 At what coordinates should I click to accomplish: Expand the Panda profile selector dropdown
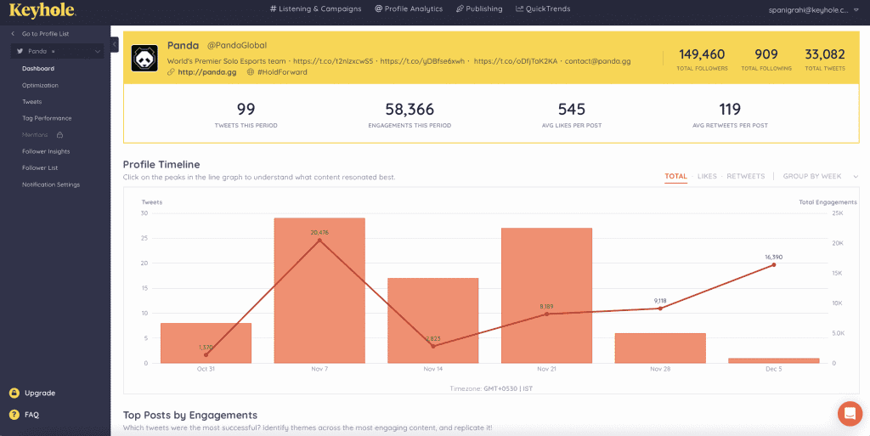[98, 52]
